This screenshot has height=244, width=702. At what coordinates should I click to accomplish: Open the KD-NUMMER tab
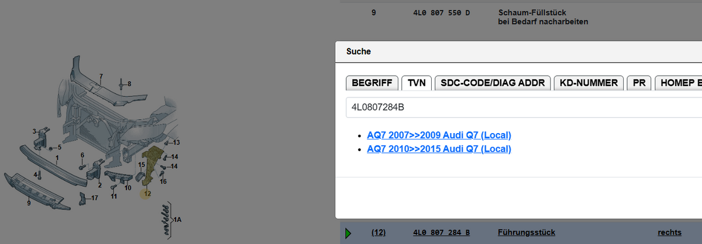point(589,83)
